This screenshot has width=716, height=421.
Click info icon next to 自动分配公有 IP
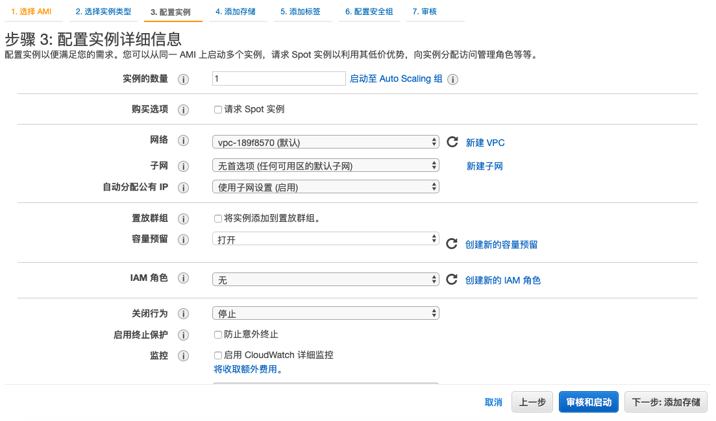point(183,188)
